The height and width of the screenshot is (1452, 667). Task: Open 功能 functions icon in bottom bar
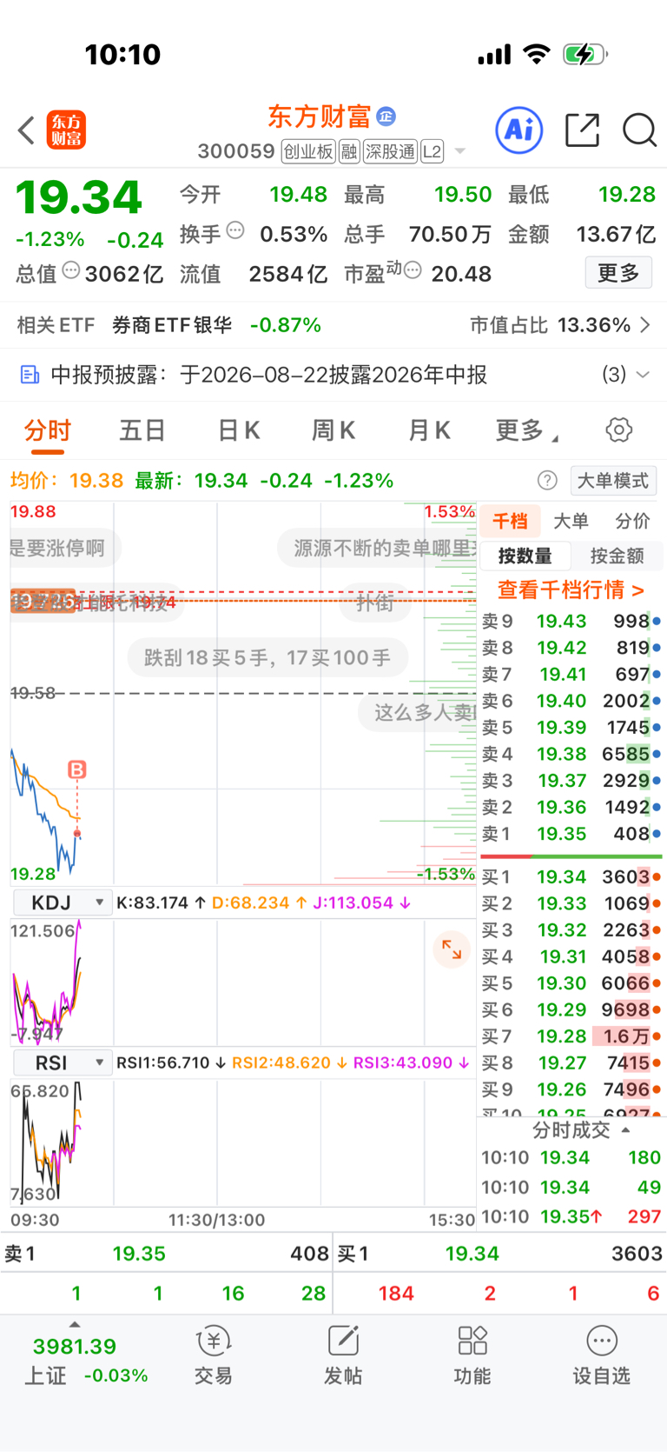pyautogui.click(x=472, y=1355)
